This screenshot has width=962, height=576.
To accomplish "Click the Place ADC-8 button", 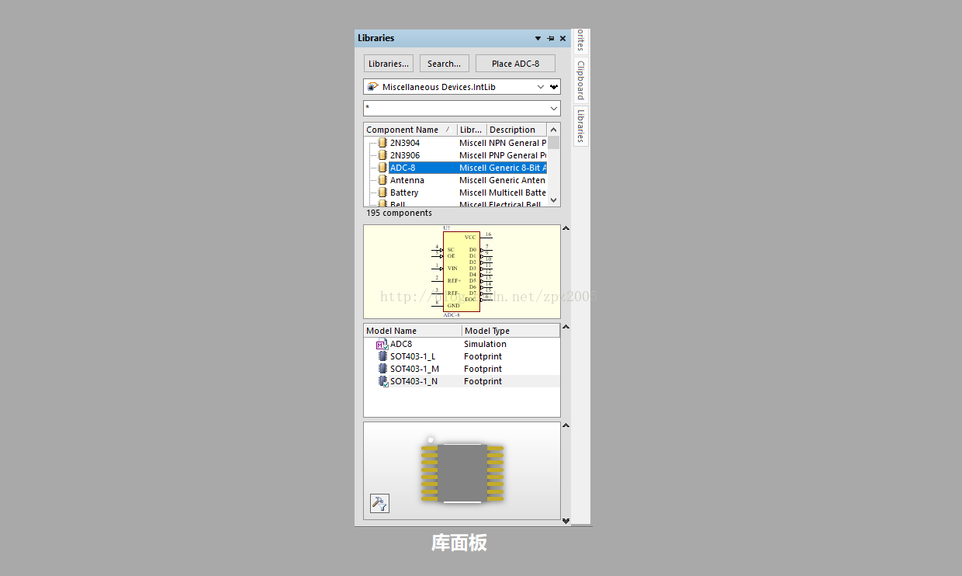I will (x=515, y=64).
